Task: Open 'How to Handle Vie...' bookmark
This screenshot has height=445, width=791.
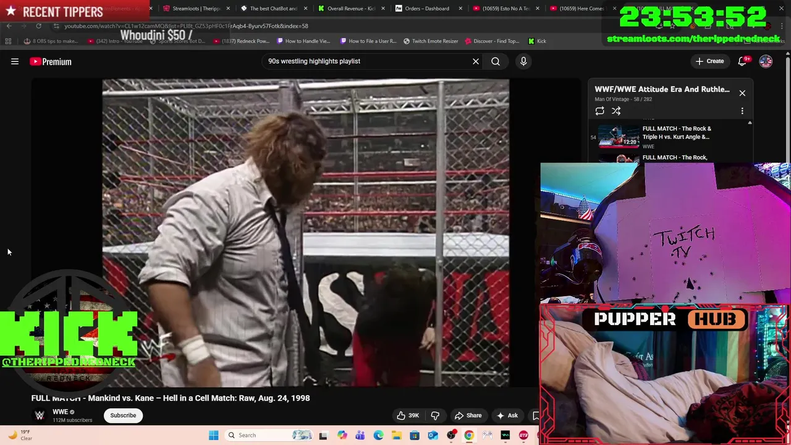Action: 303,41
